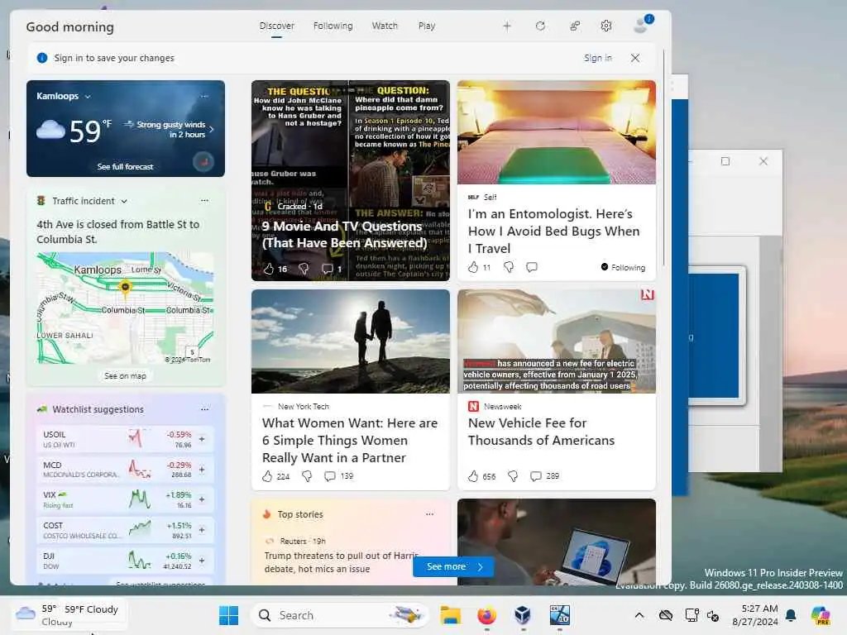
Task: Maximize the background window
Action: click(725, 161)
